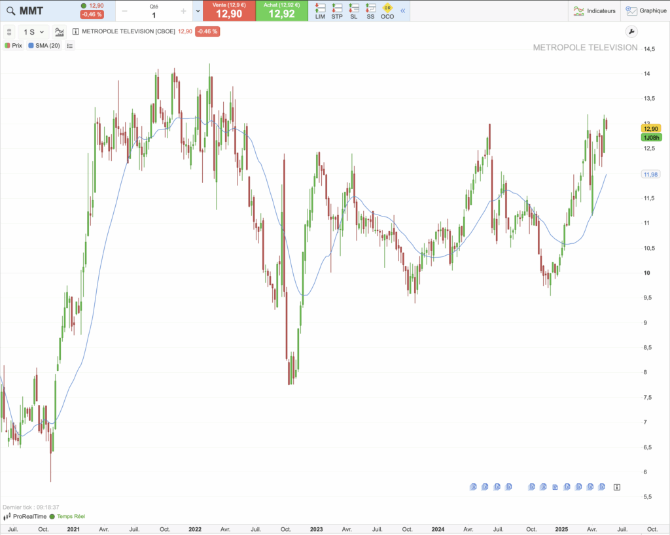Click the green 1J08h countdown label
Viewport: 670px width, 535px height.
pos(651,137)
